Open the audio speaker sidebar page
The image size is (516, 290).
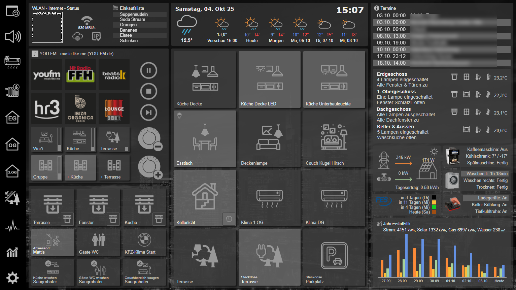tap(12, 36)
